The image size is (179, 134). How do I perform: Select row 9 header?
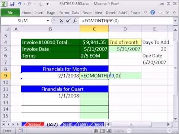coord(6,76)
